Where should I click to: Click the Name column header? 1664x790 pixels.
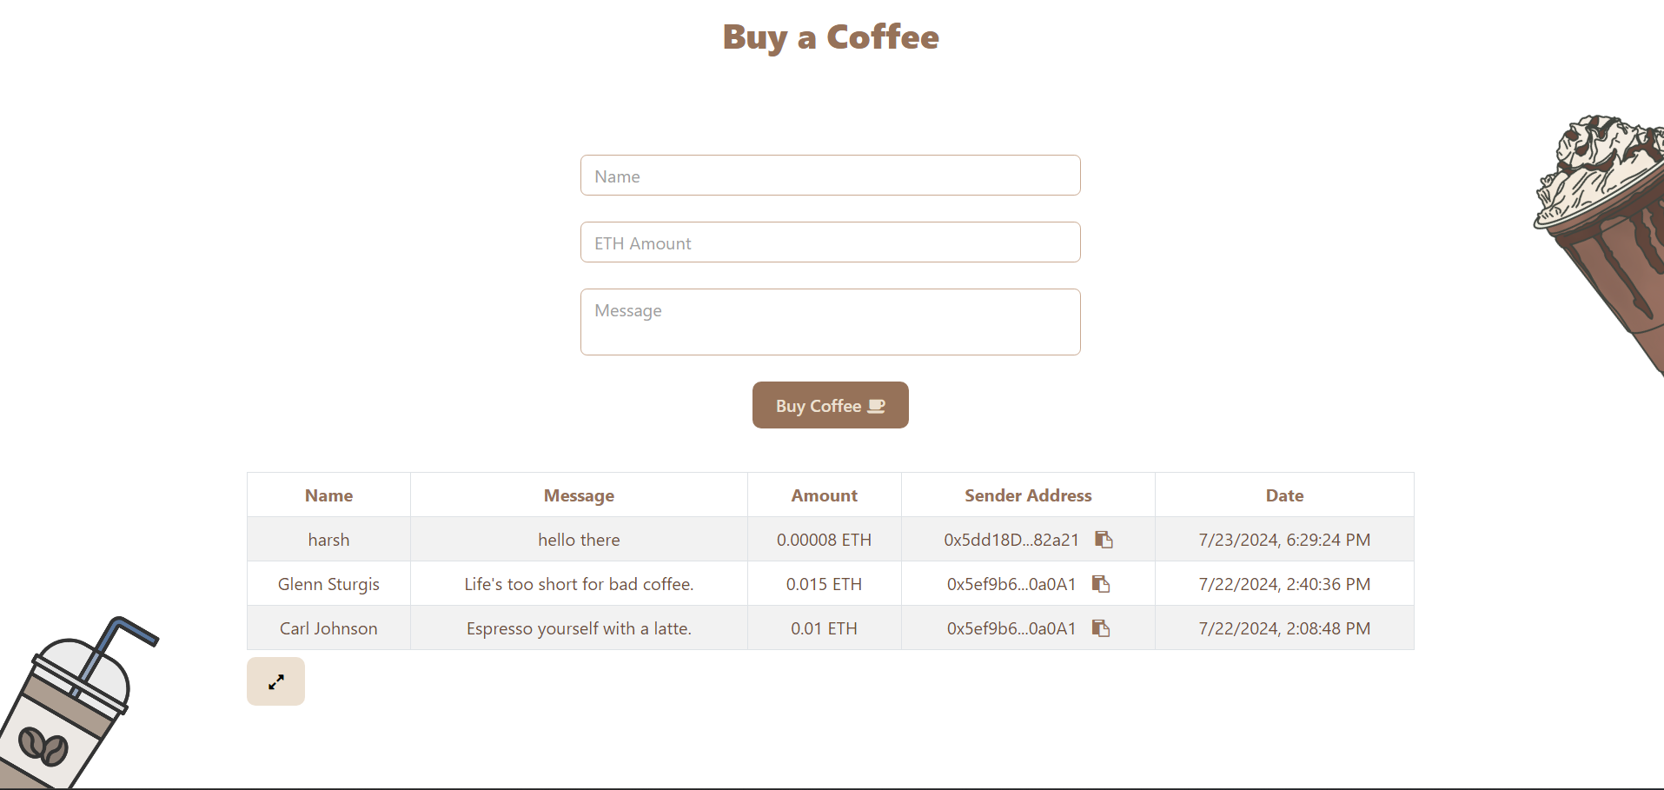point(328,495)
